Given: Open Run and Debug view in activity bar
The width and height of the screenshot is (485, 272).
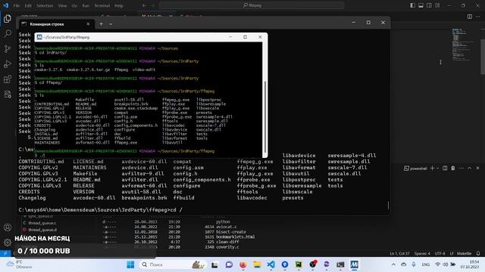Looking at the screenshot, I should click(8, 64).
